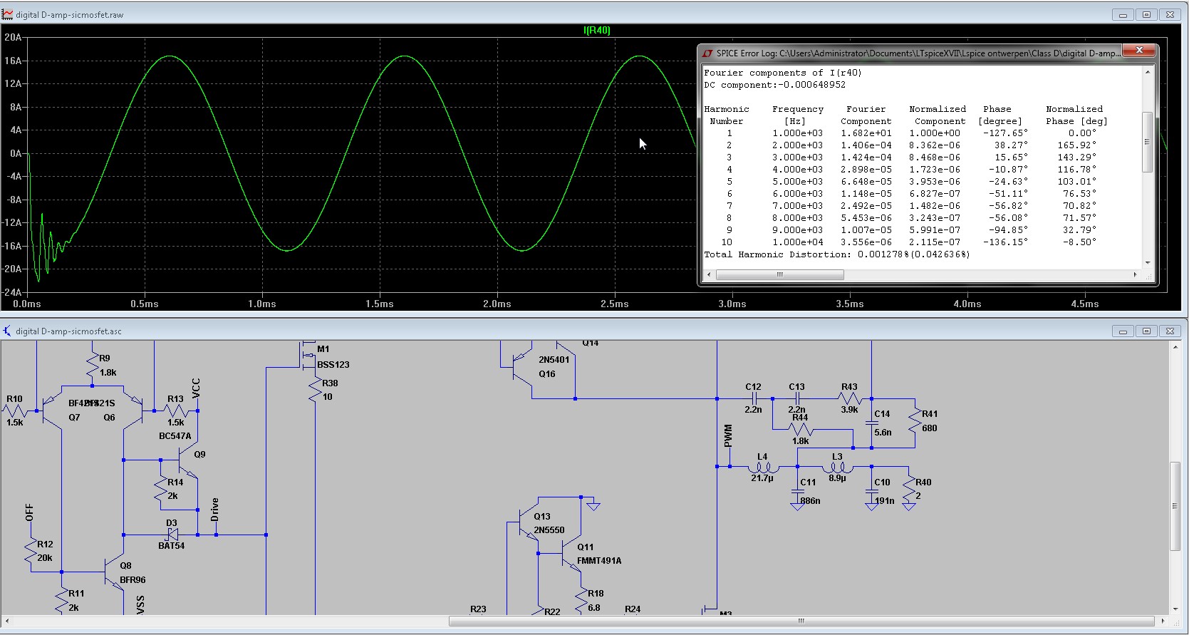1189x635 pixels.
Task: Click the schematic vertical scroll down arrow
Action: [1175, 609]
